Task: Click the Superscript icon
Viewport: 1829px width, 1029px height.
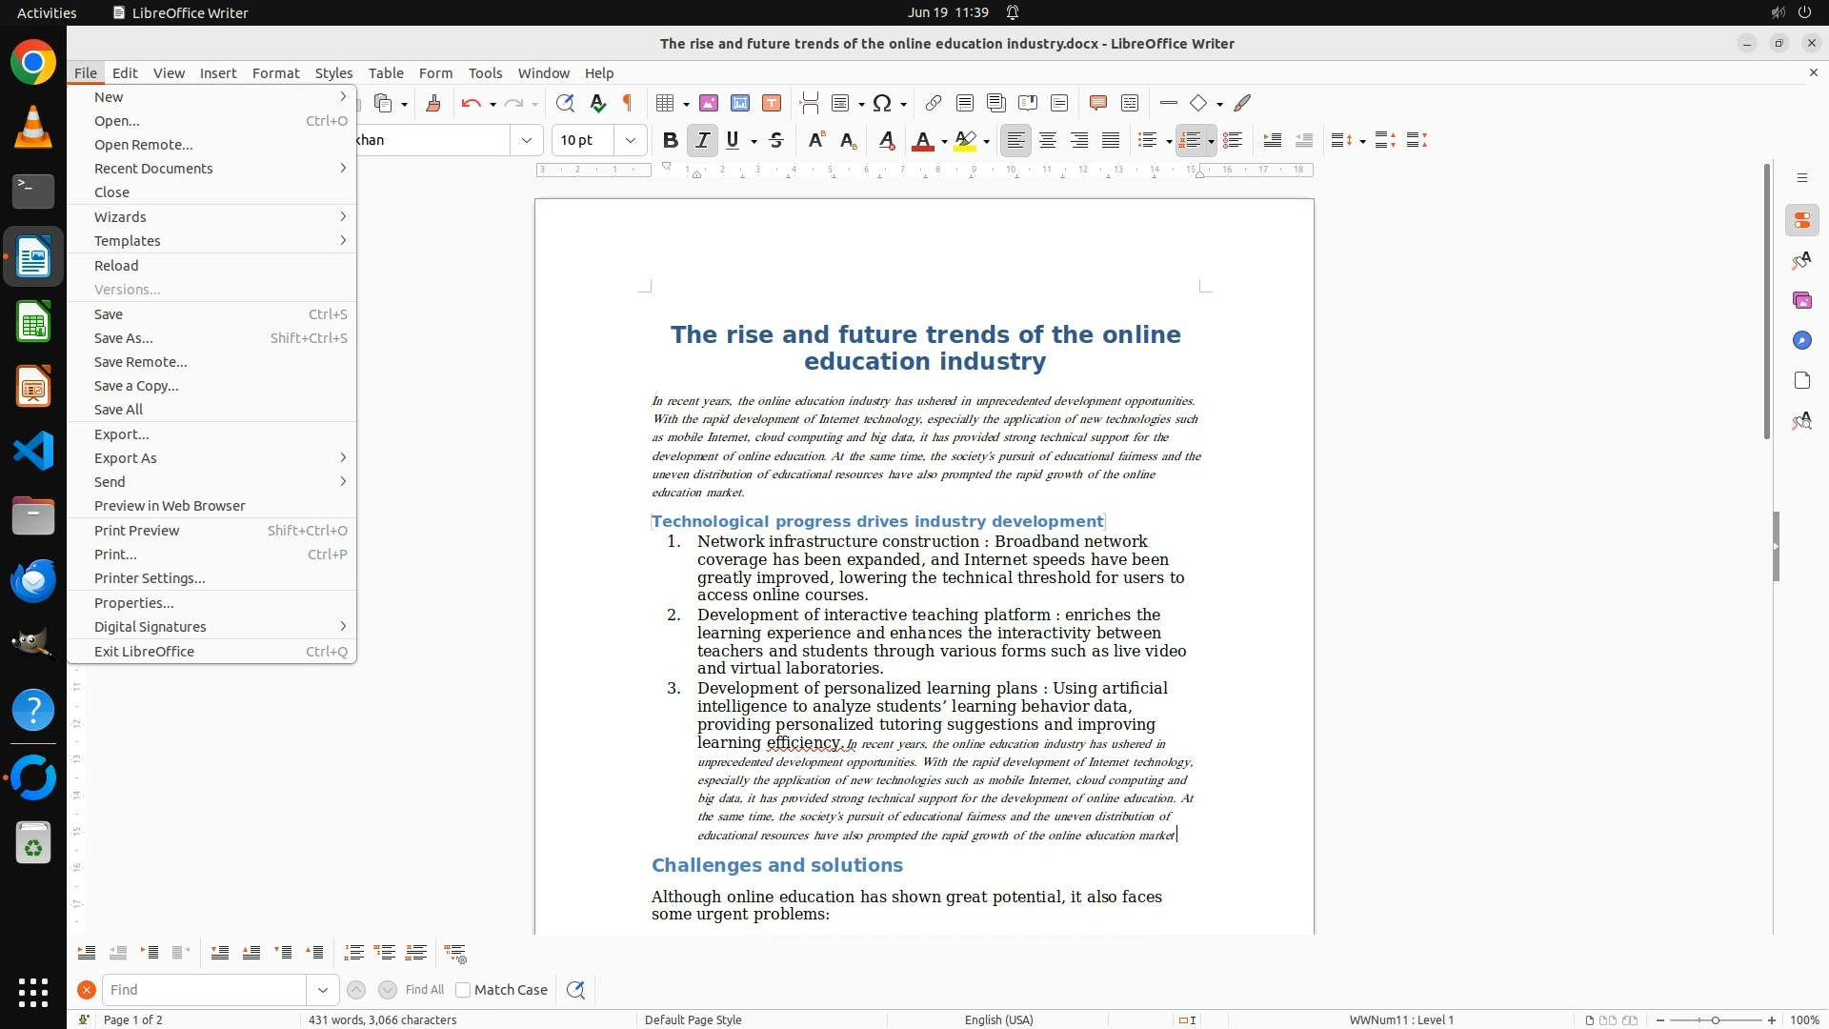Action: tap(815, 141)
